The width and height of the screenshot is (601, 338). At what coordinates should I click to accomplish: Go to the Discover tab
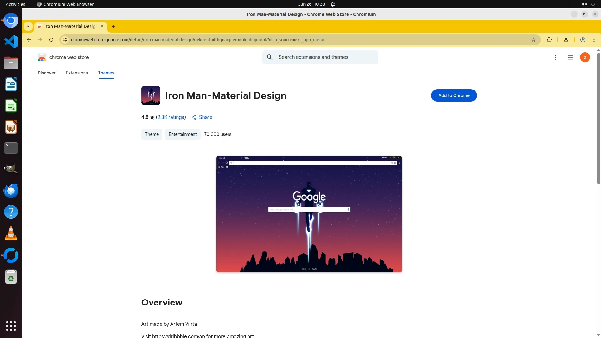pyautogui.click(x=46, y=73)
